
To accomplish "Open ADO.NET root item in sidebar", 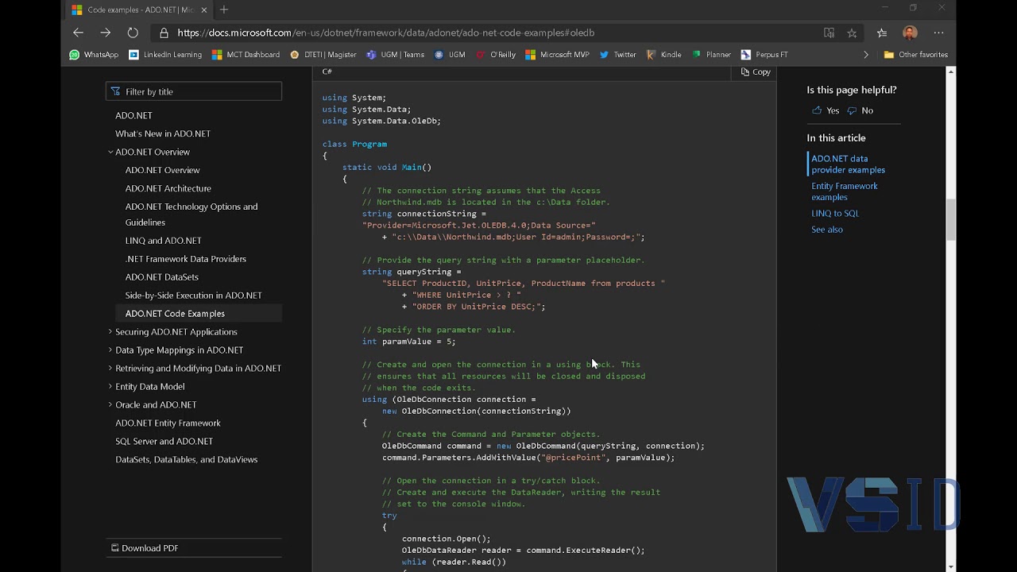I will [x=133, y=115].
